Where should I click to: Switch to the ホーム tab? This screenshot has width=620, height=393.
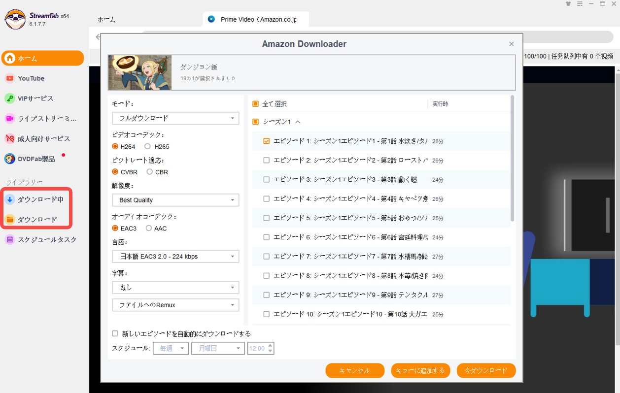(x=106, y=20)
